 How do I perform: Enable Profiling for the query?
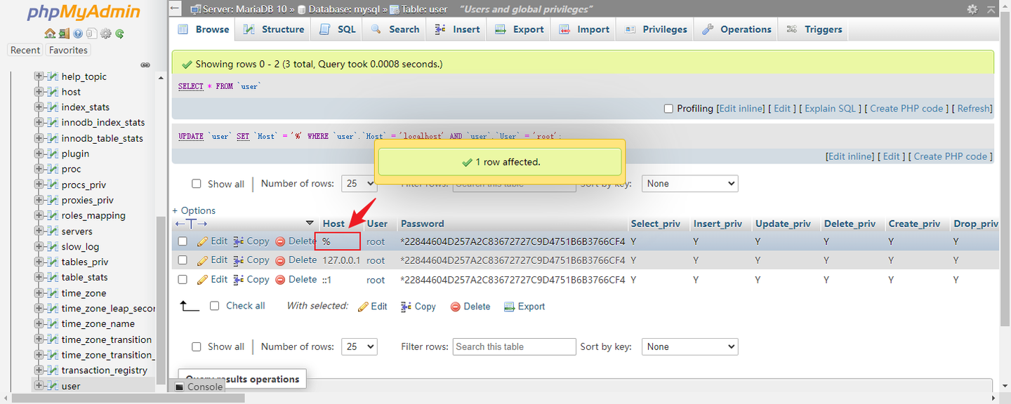tap(668, 108)
